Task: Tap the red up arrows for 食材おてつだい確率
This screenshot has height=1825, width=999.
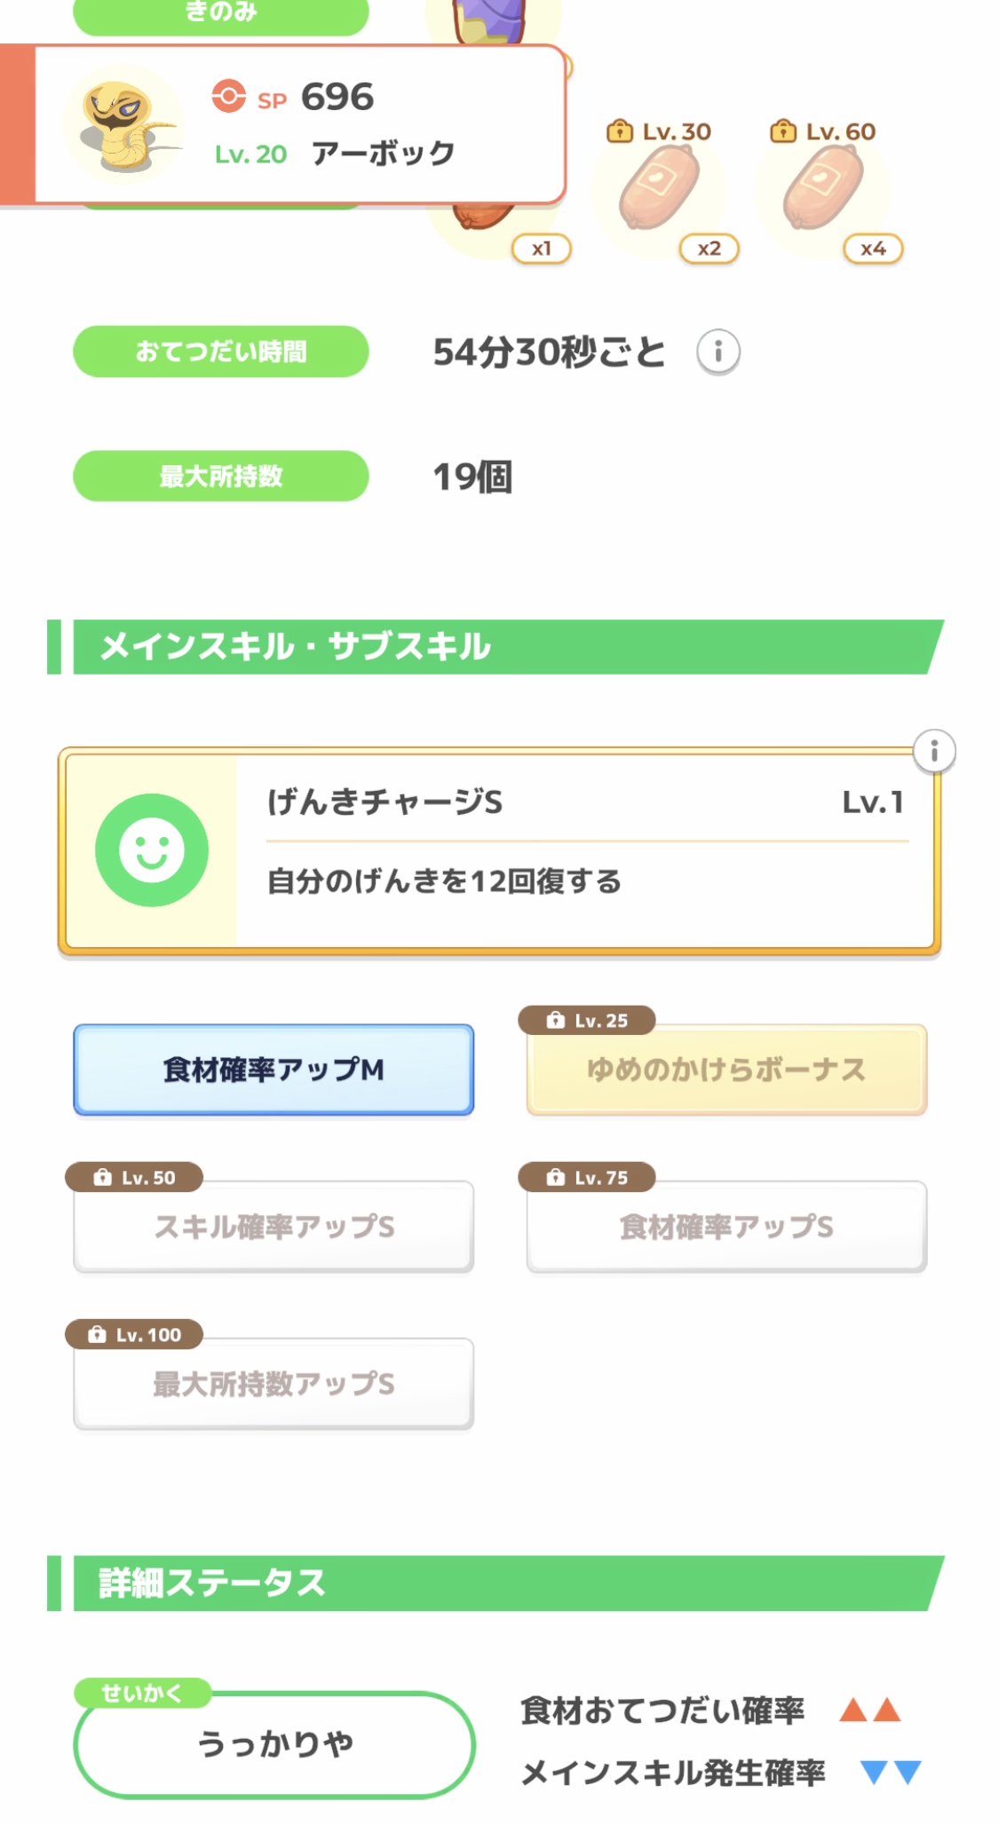Action: click(870, 1710)
